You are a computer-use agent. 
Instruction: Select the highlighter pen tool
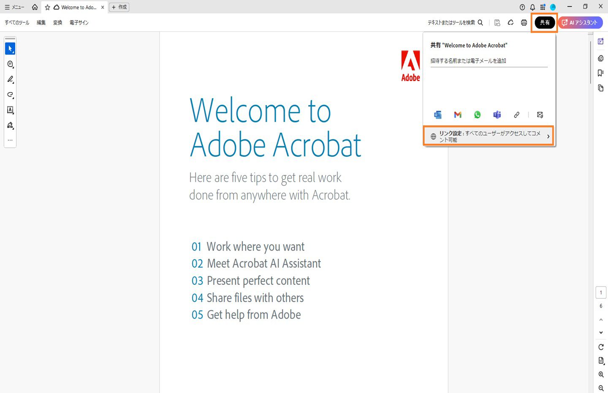click(x=10, y=79)
